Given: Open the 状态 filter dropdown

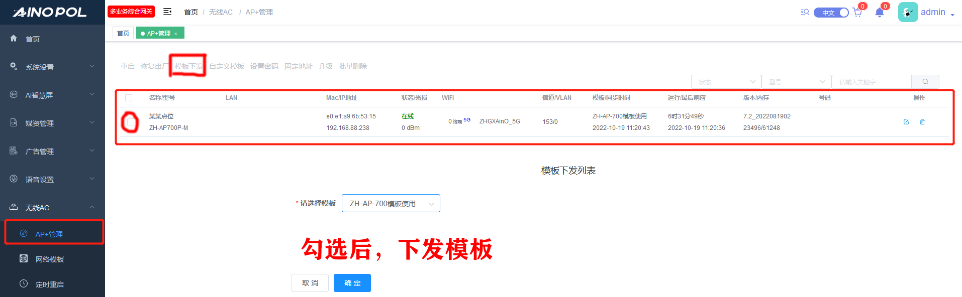Looking at the screenshot, I should [726, 82].
